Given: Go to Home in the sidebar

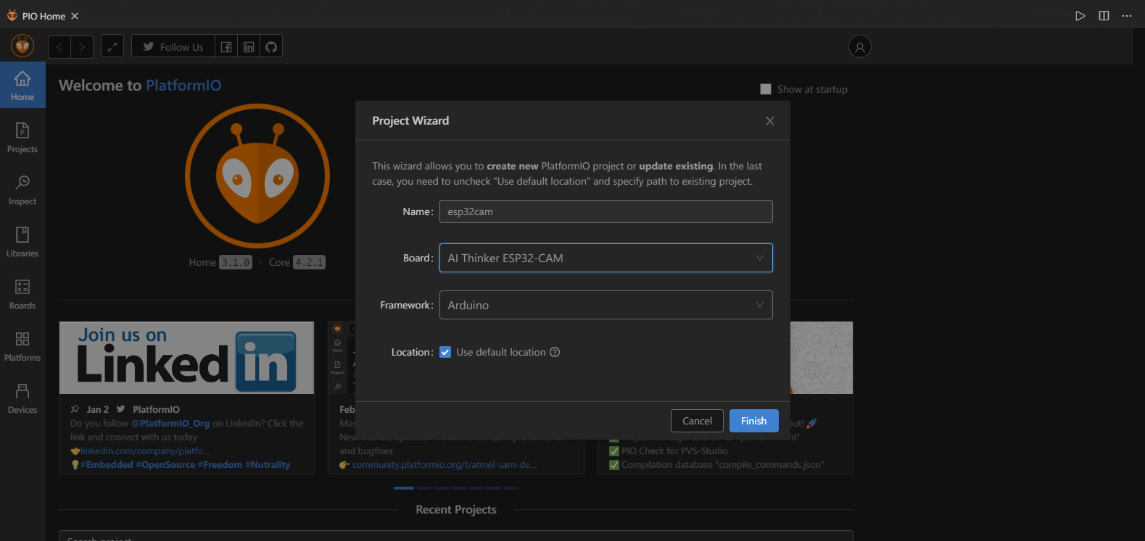Looking at the screenshot, I should point(22,85).
